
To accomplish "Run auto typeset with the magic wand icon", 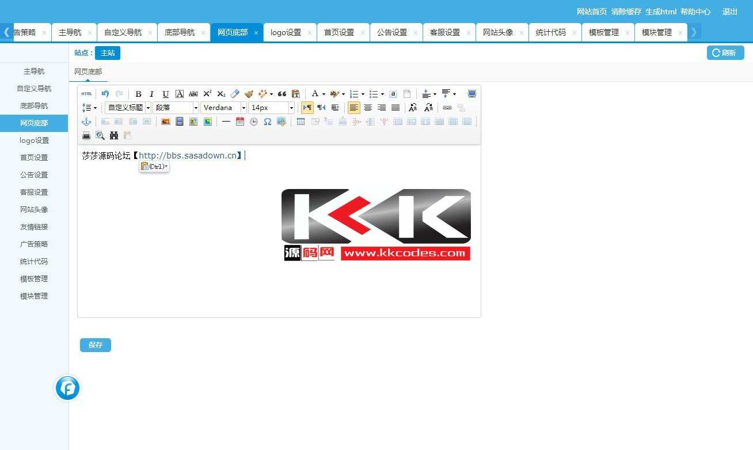I will [263, 94].
